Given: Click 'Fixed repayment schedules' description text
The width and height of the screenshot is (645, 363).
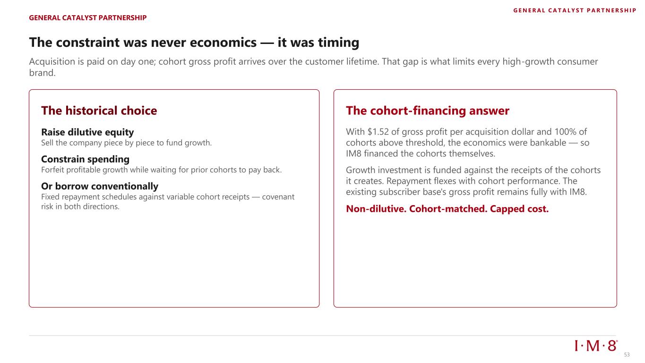Looking at the screenshot, I should (168, 201).
